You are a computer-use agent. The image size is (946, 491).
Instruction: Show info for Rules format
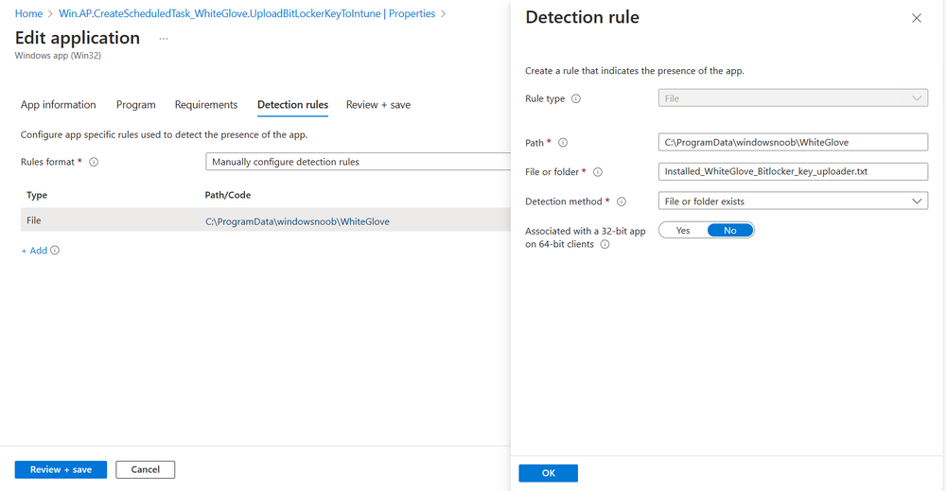coord(94,163)
